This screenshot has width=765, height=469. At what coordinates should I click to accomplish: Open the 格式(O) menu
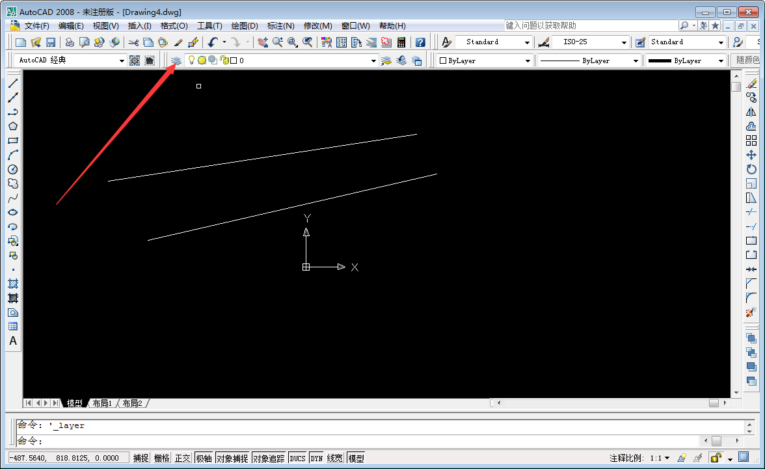pyautogui.click(x=173, y=25)
